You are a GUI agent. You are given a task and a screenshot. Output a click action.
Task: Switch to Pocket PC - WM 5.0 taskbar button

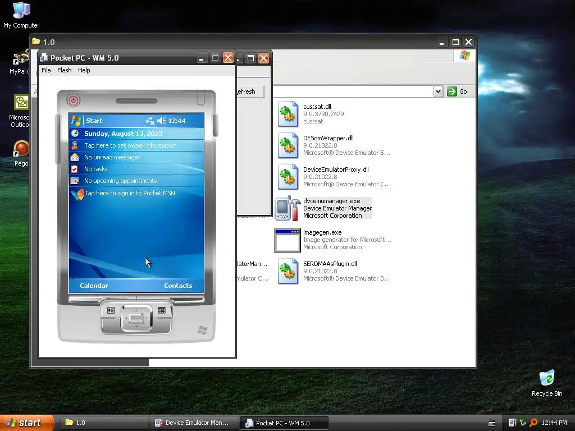(x=284, y=423)
